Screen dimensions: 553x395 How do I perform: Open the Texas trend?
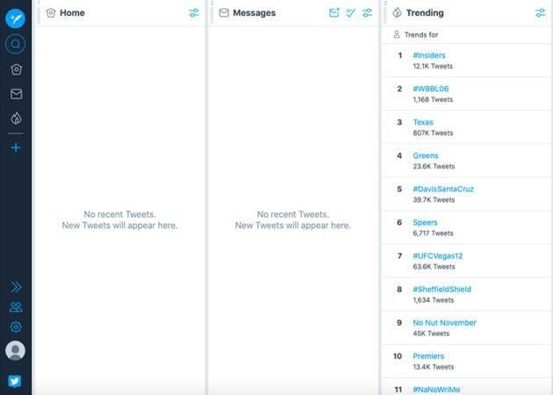click(423, 122)
